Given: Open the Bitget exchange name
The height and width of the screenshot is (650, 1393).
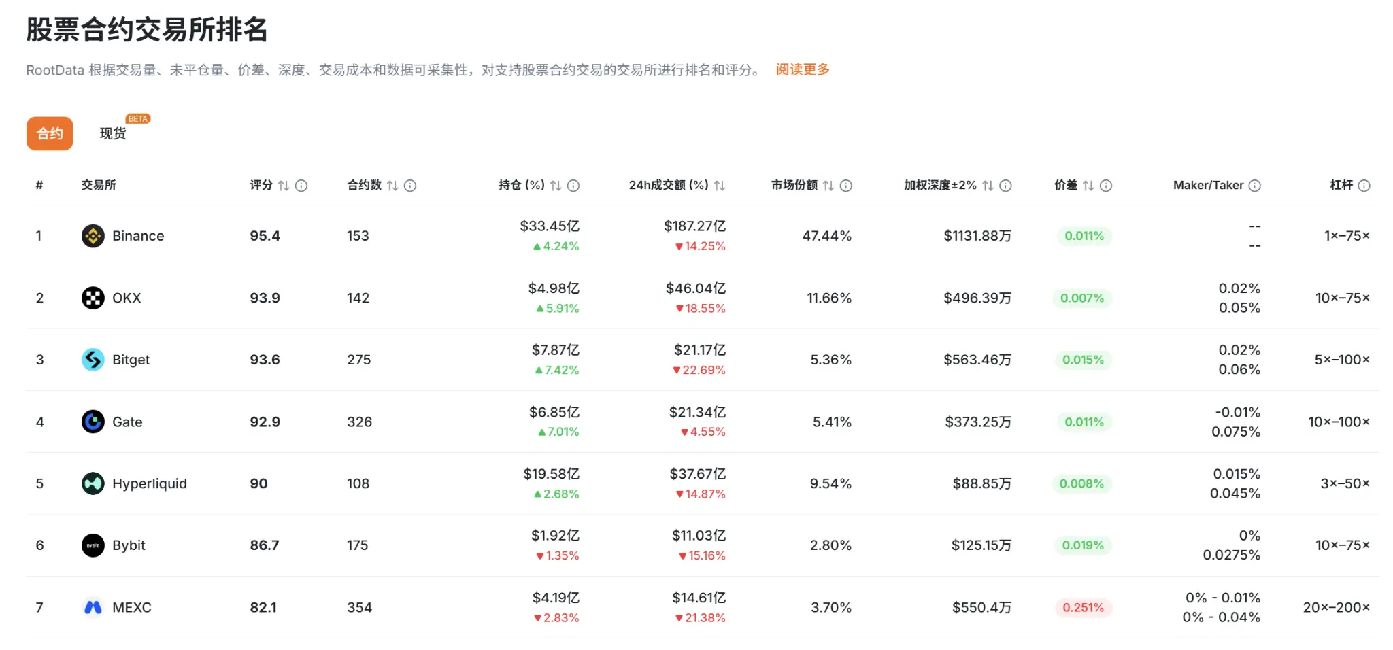Looking at the screenshot, I should coord(131,360).
